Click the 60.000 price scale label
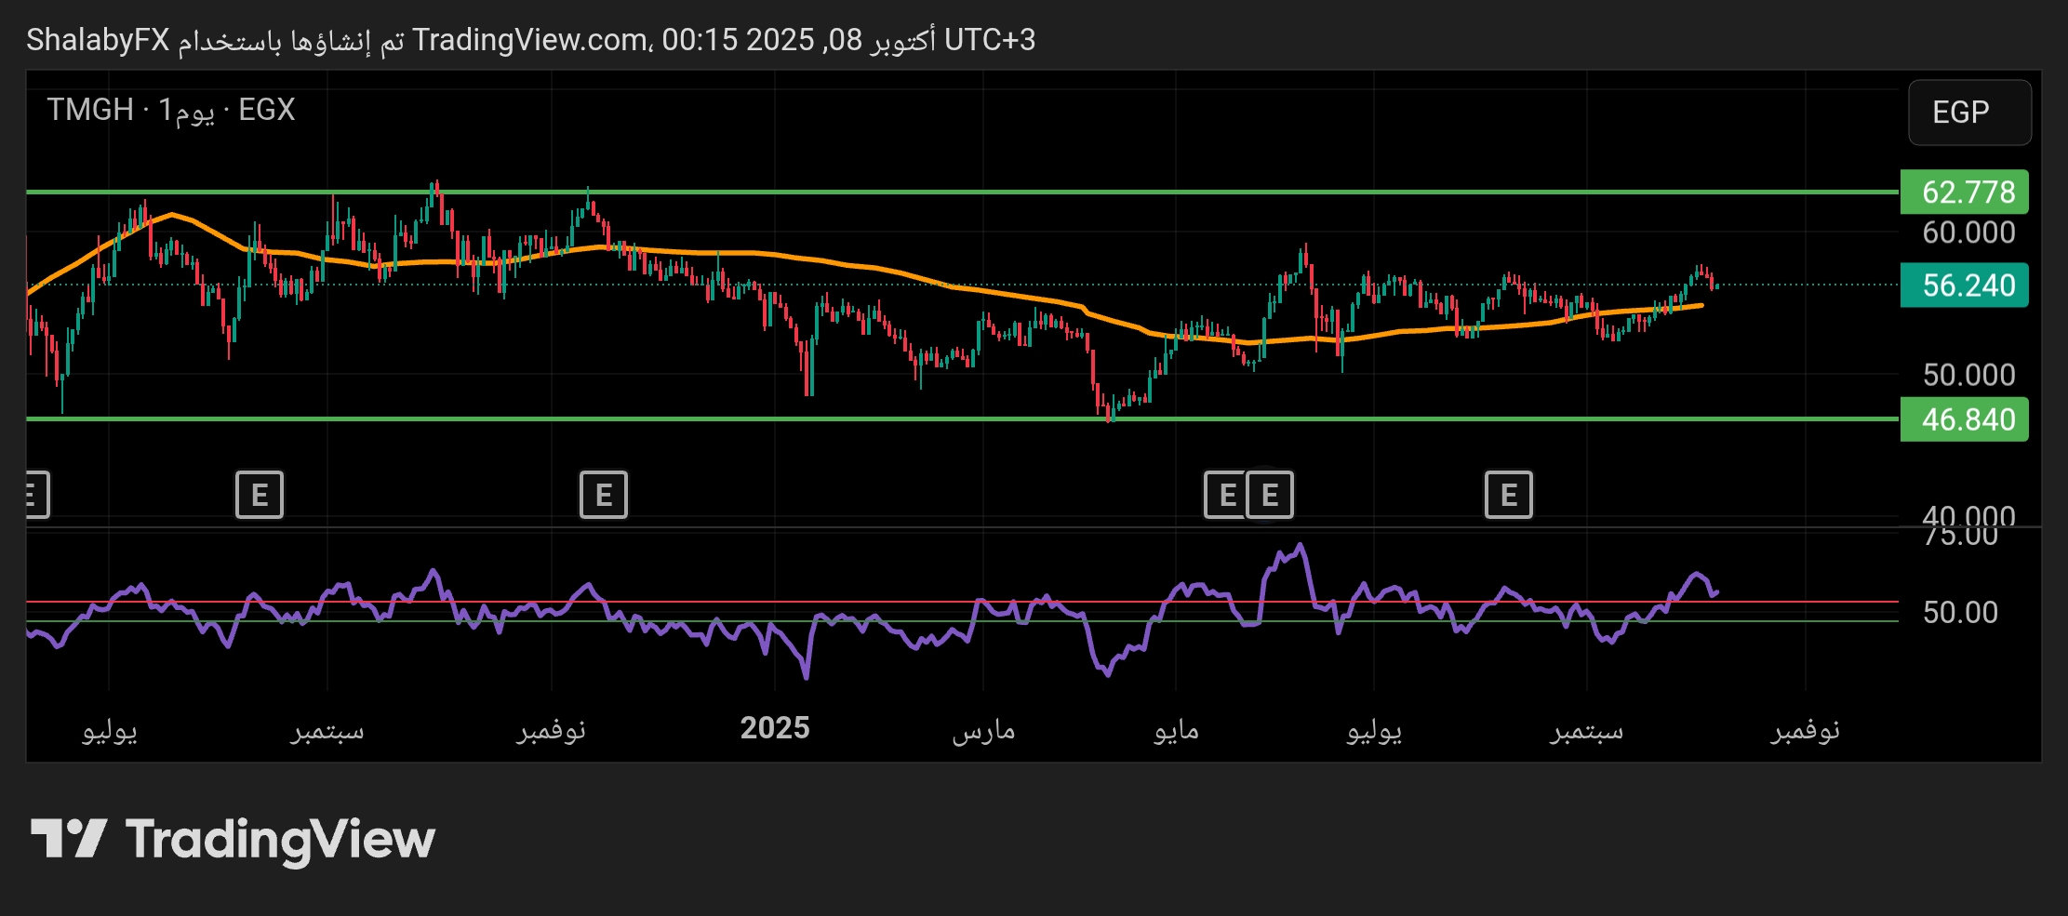 coord(1968,232)
